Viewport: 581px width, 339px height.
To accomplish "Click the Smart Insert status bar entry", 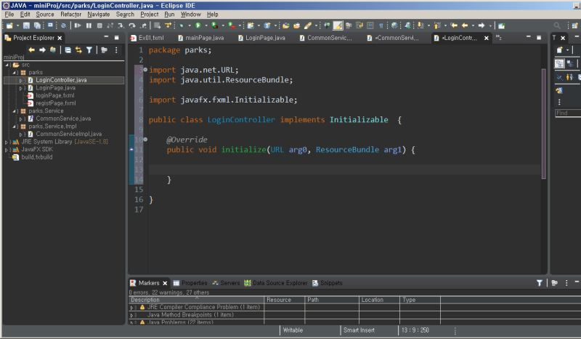I will tap(359, 330).
